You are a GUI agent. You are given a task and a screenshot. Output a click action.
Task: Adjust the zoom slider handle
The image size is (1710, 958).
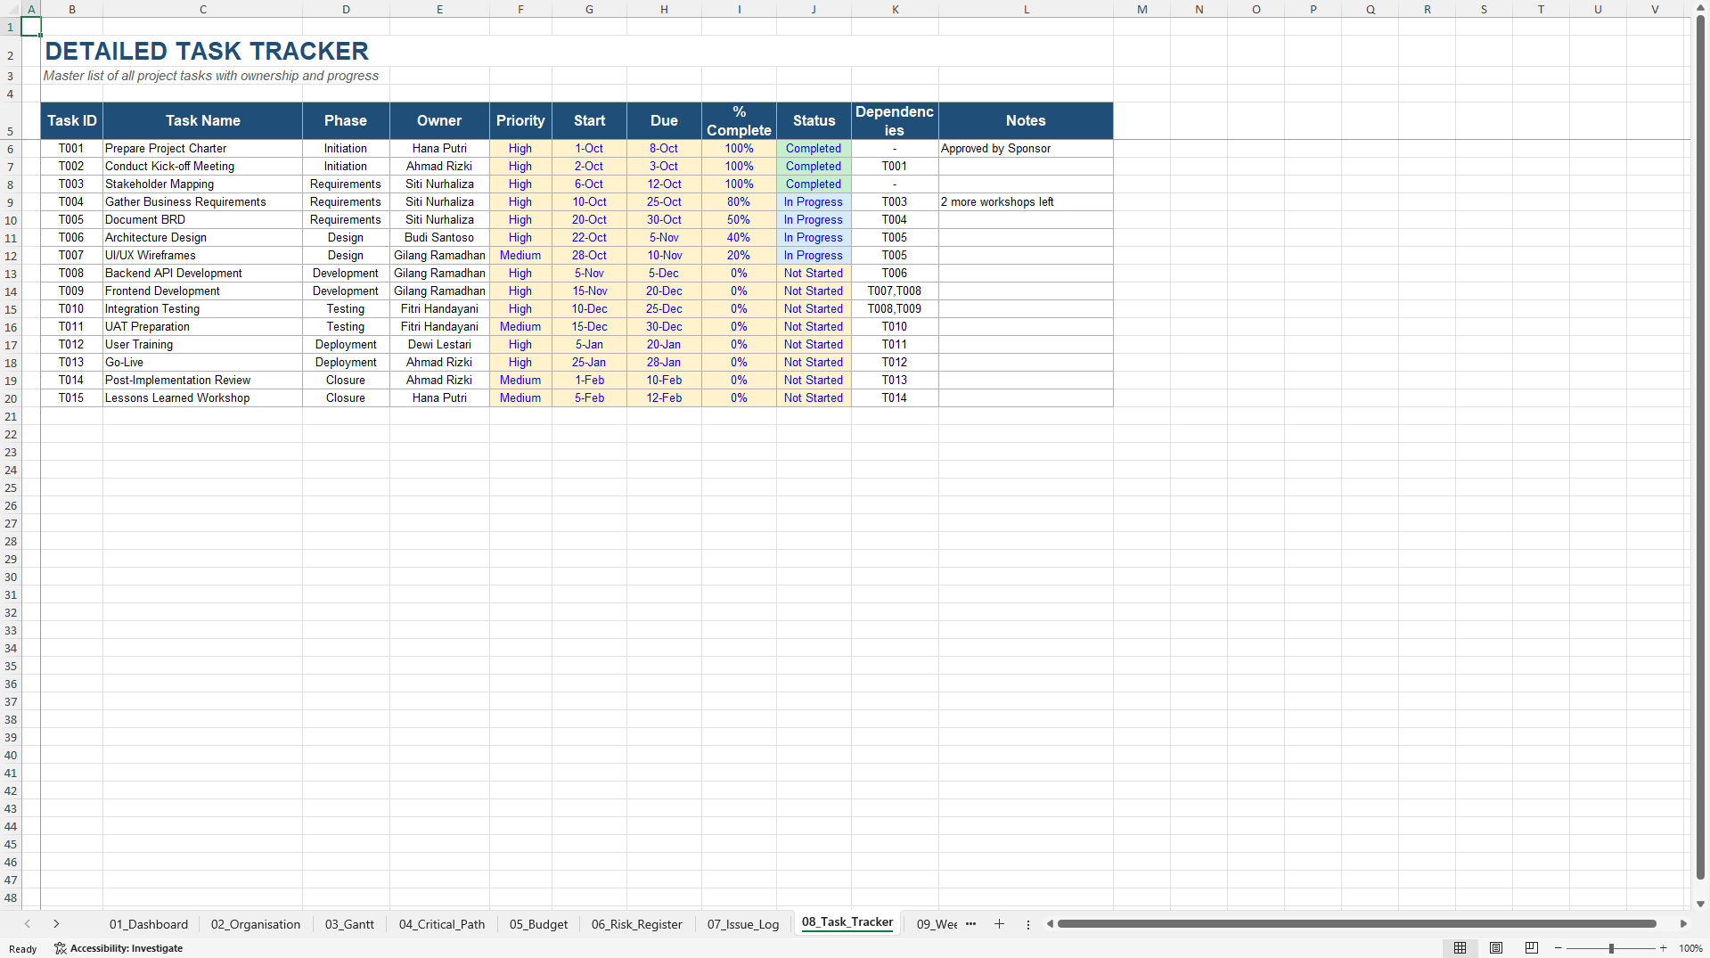pyautogui.click(x=1611, y=948)
